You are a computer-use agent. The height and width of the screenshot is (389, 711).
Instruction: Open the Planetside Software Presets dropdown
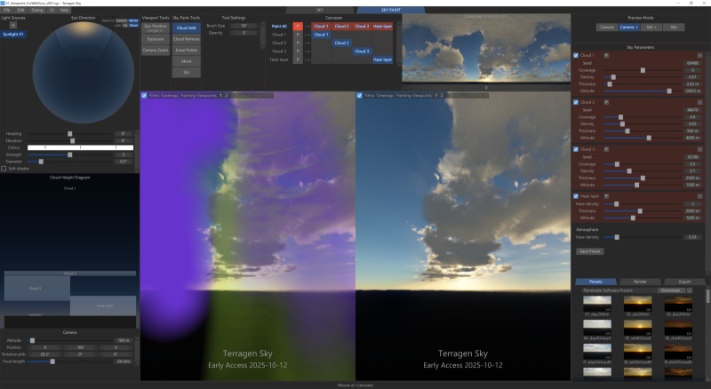pos(613,290)
